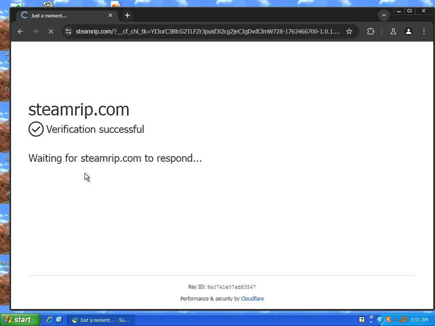Click the verification checkmark circle icon

(36, 129)
